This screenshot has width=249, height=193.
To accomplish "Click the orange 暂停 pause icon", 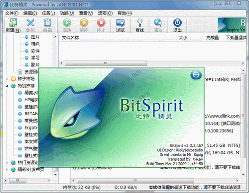I will click(84, 23).
